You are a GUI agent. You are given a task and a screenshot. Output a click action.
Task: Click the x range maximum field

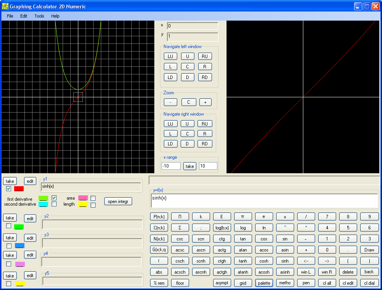coord(208,166)
